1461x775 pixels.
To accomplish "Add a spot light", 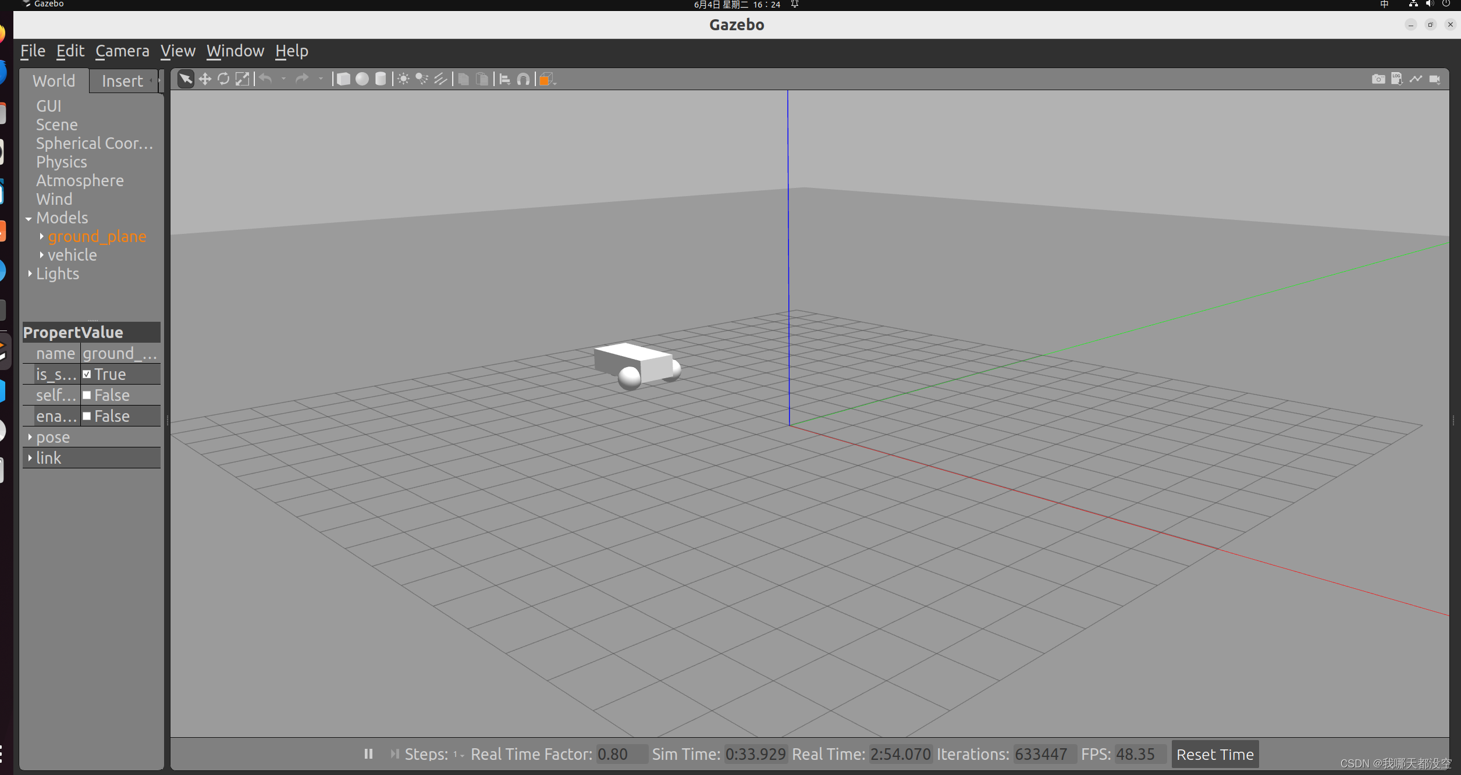I will click(x=422, y=79).
